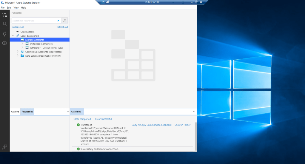
Task: Select the Quick Access tree item
Action: click(27, 32)
